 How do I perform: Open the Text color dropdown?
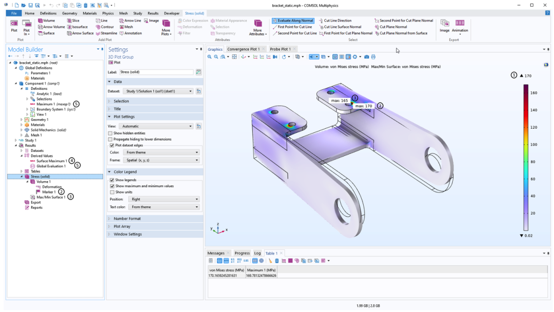pyautogui.click(x=164, y=207)
